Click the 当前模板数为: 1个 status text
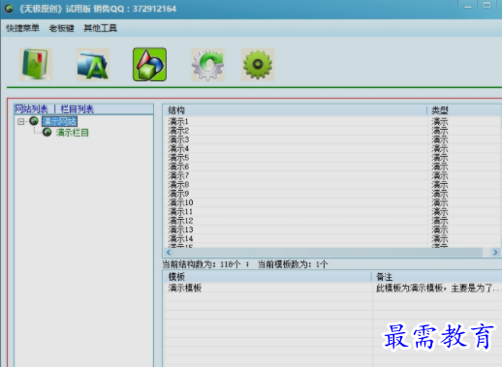Viewport: 502px width, 367px height. coord(293,264)
